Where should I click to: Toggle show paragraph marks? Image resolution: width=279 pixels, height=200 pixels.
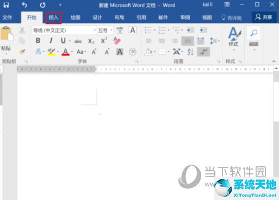click(x=203, y=52)
